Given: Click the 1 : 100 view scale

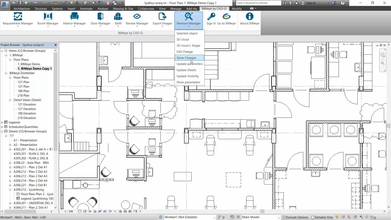Looking at the screenshot, I should pyautogui.click(x=69, y=211).
